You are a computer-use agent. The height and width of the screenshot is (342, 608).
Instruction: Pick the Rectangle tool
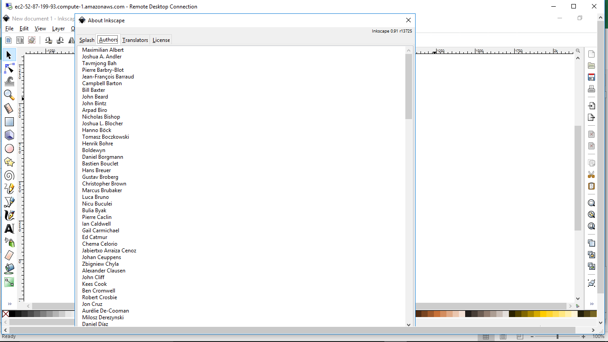(x=9, y=122)
